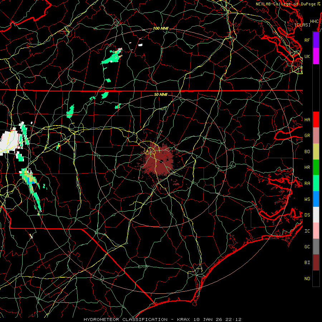Click the RF legend label
Image resolution: width=322 pixels, height=322 pixels.
(x=307, y=40)
